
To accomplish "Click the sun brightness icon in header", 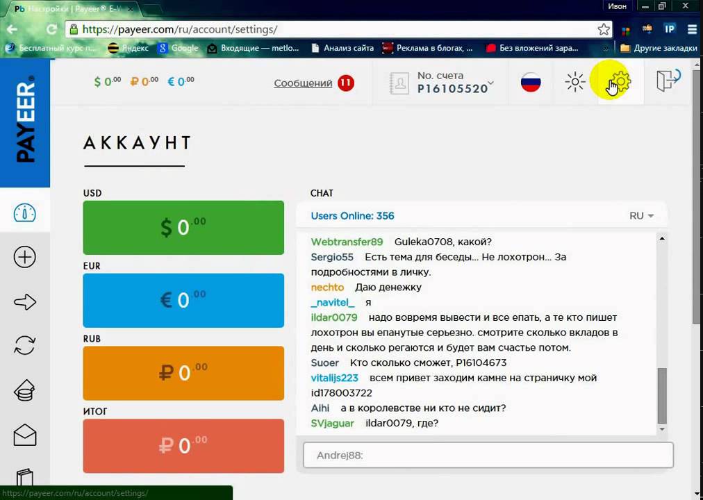I will [x=574, y=82].
